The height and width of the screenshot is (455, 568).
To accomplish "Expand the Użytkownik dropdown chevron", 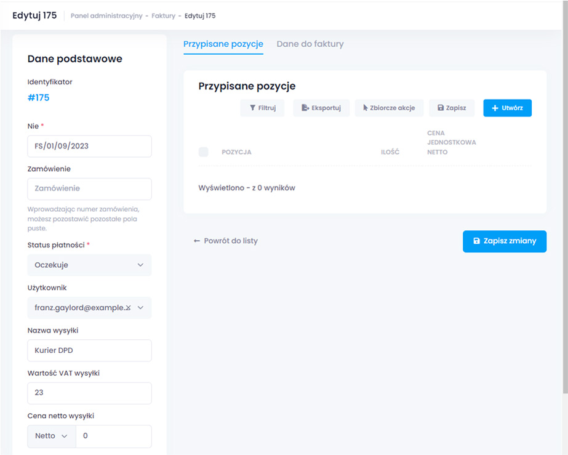I will click(x=141, y=308).
